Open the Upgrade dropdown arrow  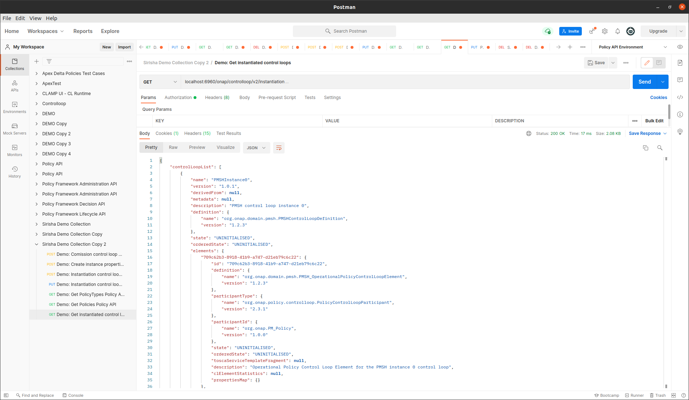(x=681, y=31)
